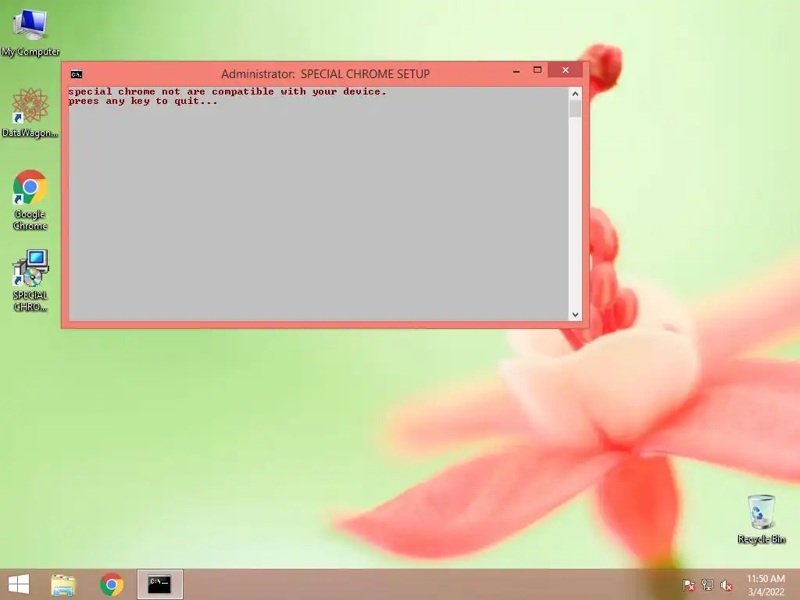
Task: Open the network status tray icon
Action: coord(708,585)
